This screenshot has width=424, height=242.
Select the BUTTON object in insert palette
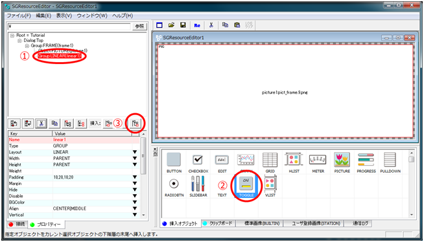click(x=174, y=162)
